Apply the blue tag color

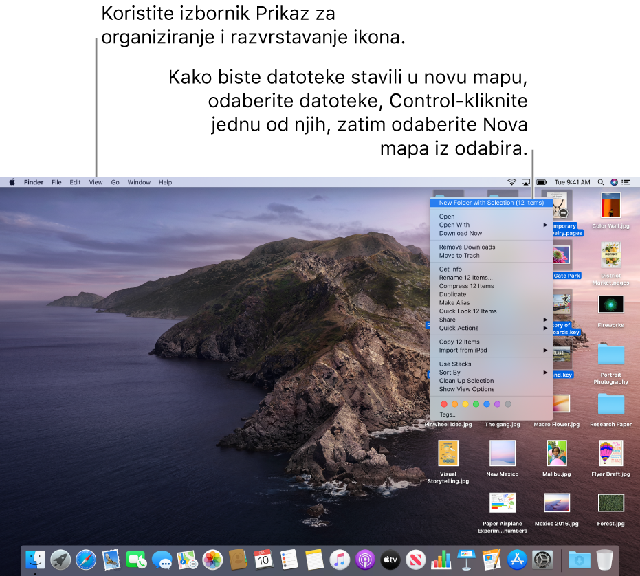tap(487, 404)
